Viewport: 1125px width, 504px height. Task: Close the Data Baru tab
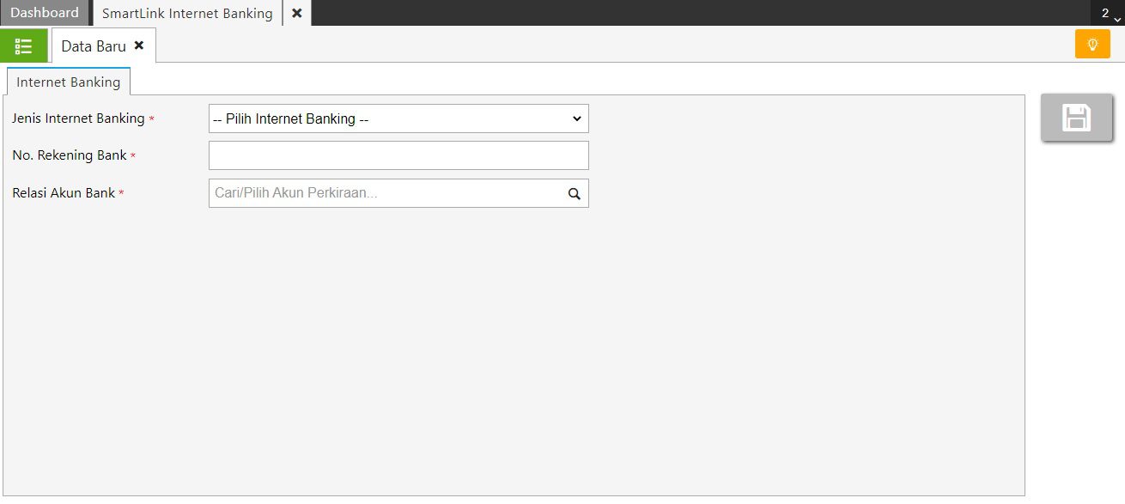pyautogui.click(x=139, y=46)
